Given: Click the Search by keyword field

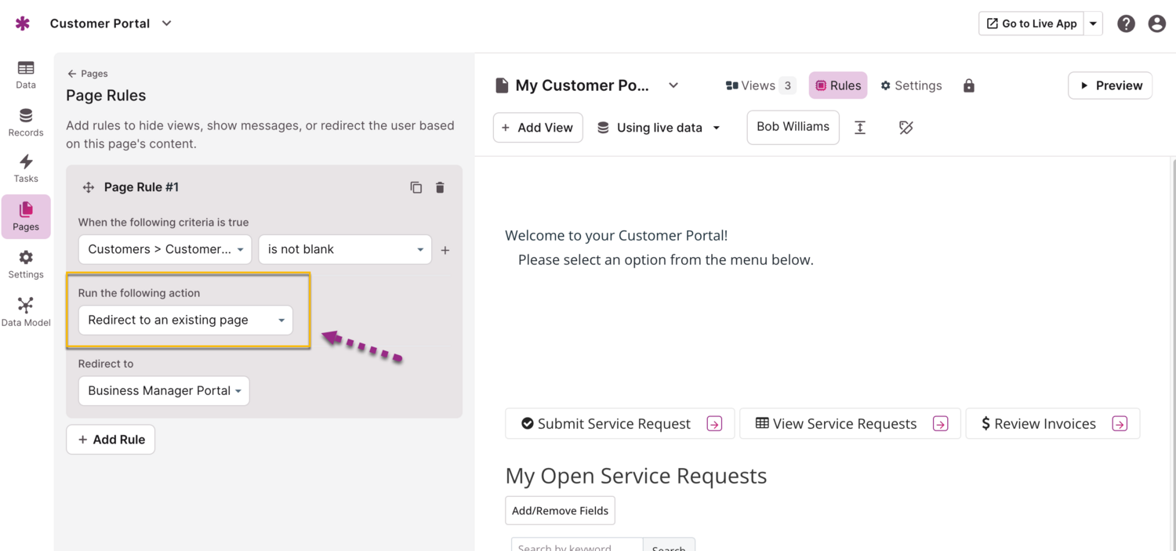Looking at the screenshot, I should coord(576,545).
